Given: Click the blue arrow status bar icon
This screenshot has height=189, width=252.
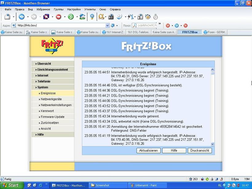Looking at the screenshot, I should 217,179.
